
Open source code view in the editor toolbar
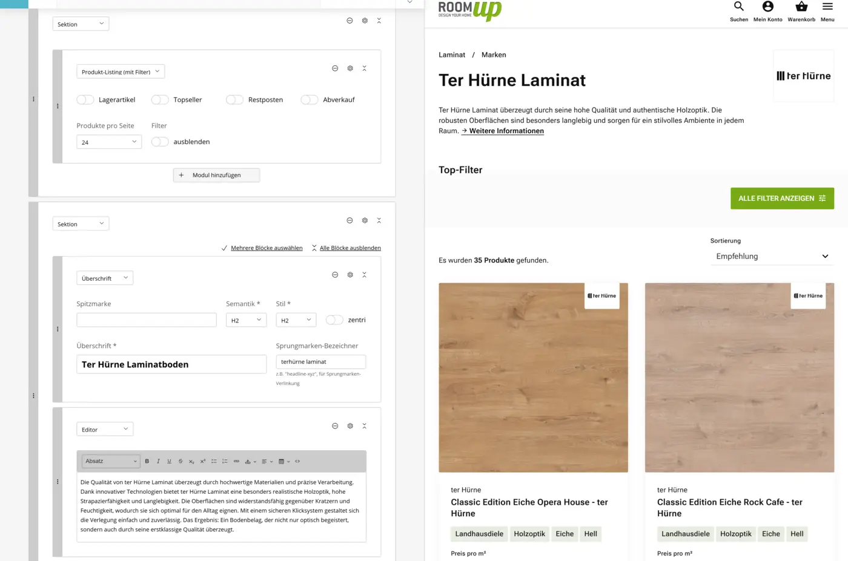pyautogui.click(x=297, y=461)
